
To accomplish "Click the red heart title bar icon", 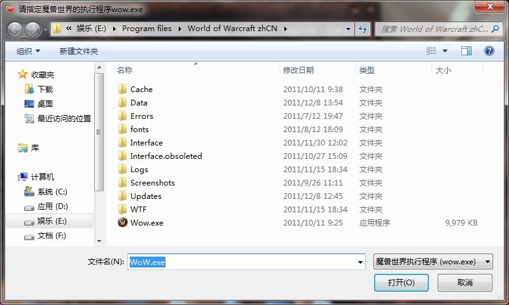I will [x=10, y=9].
